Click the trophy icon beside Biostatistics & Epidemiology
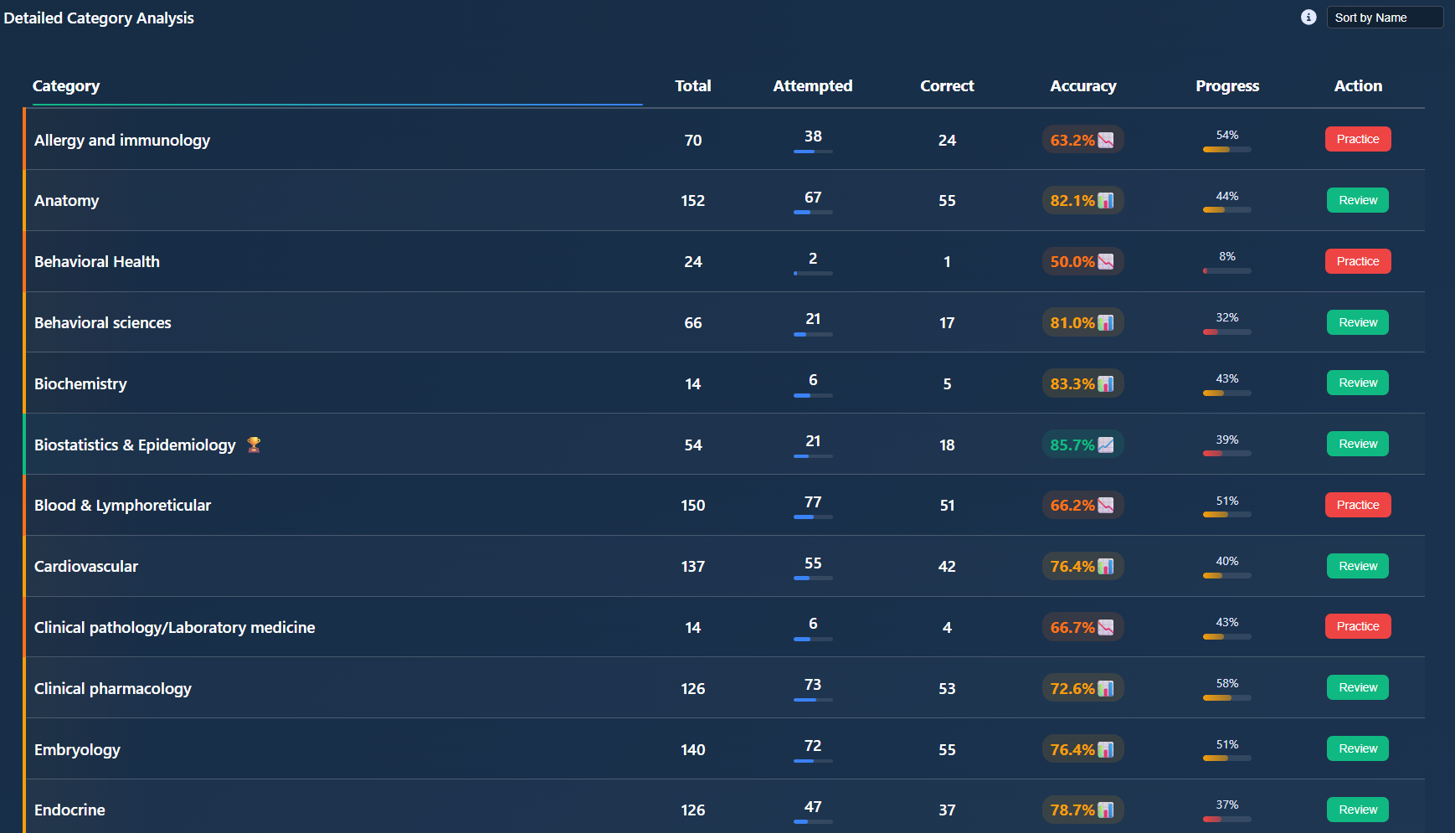 (253, 445)
